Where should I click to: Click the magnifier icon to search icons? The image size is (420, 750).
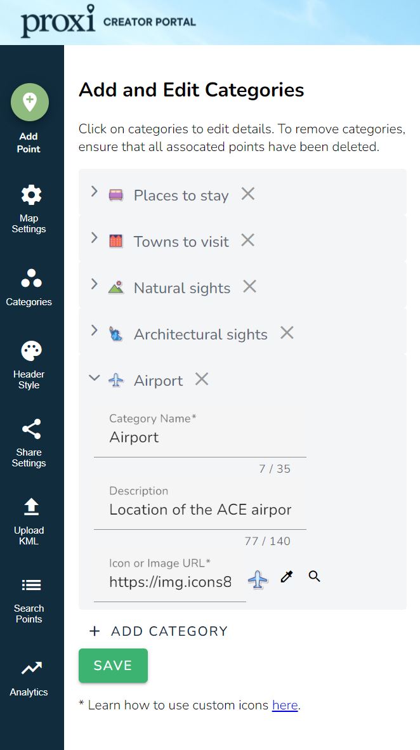(314, 577)
